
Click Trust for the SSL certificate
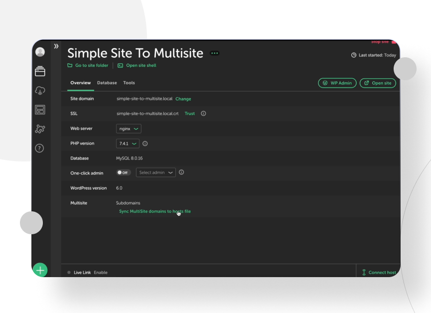(x=190, y=114)
